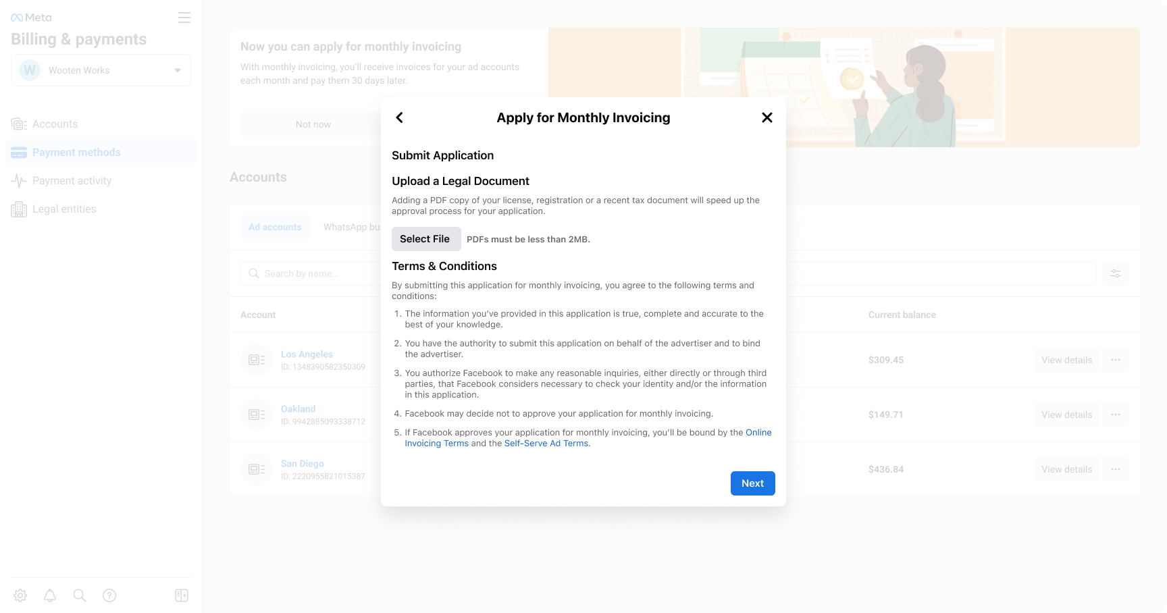Open more options for Oakland row
The image size is (1167, 613).
(x=1116, y=415)
